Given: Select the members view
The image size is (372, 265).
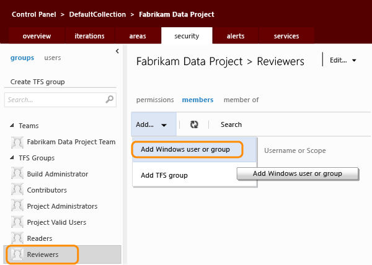Looking at the screenshot, I should coord(198,100).
